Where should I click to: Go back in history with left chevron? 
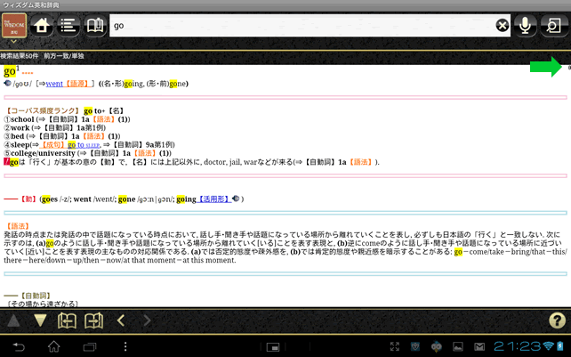[x=121, y=320]
